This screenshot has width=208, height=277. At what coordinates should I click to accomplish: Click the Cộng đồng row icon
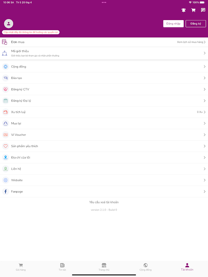[x=6, y=66]
